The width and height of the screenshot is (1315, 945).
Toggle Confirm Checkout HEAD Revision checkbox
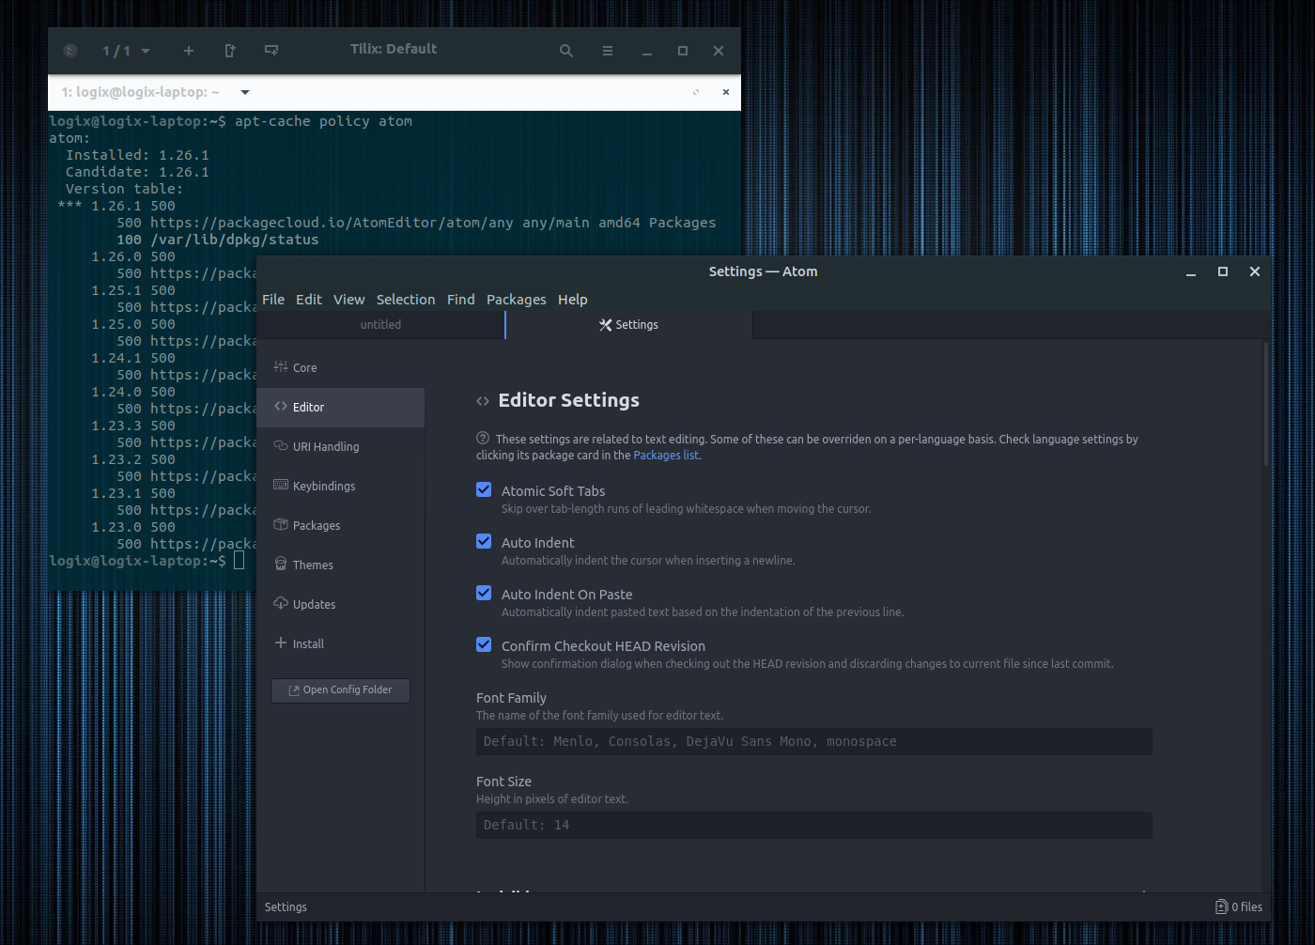pos(484,644)
